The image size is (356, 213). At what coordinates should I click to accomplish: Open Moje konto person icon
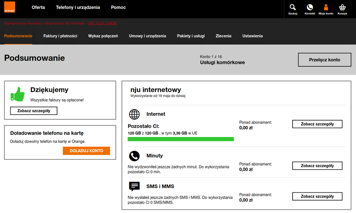pyautogui.click(x=326, y=7)
